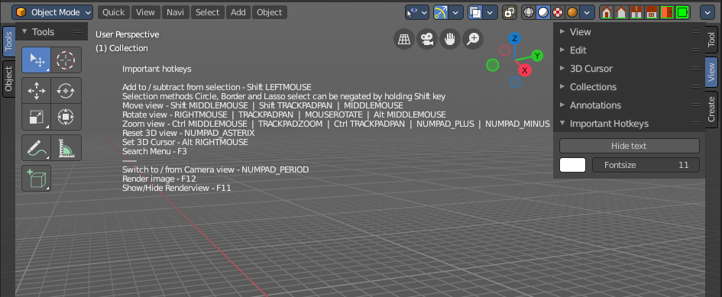Click the Fontsize value field

click(646, 165)
